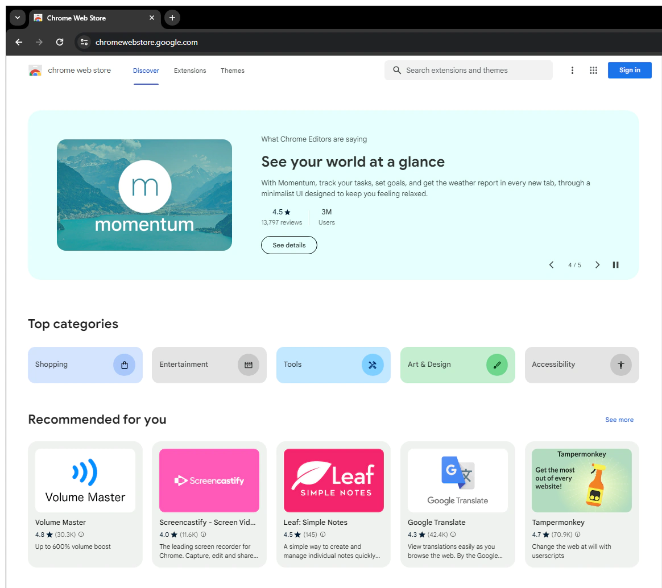Click the 3M Users stat

[326, 217]
